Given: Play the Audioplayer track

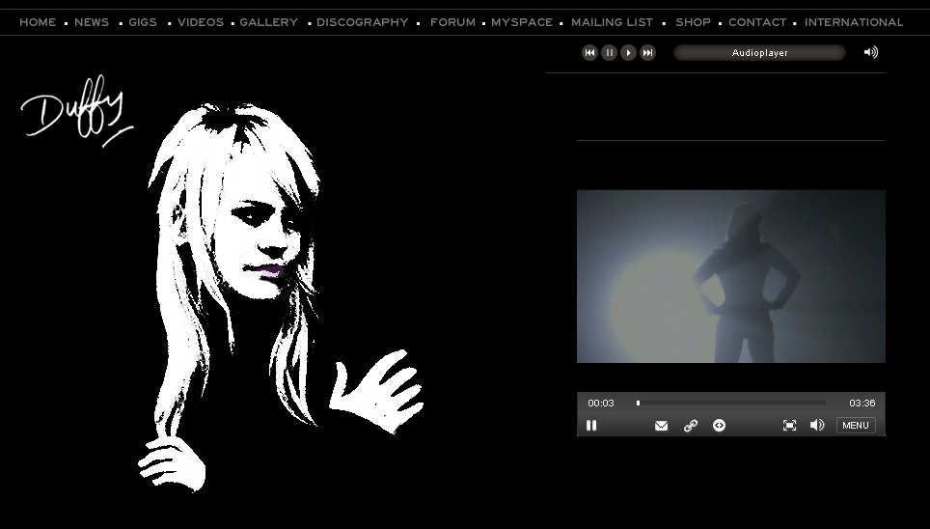Looking at the screenshot, I should pos(628,53).
